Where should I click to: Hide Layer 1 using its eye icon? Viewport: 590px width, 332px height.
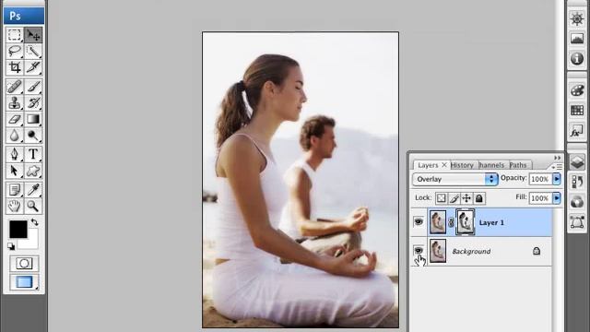419,221
